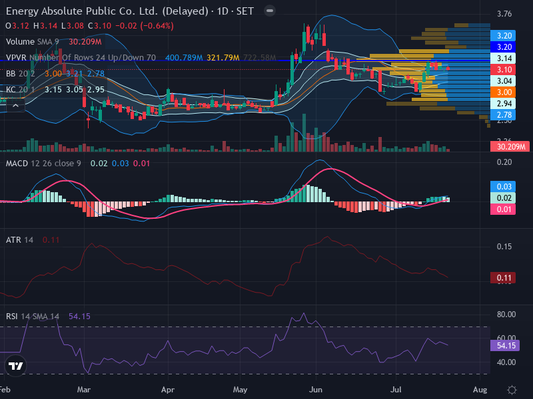
Task: Select the KC 20 1 indicator legend
Action: (20, 90)
